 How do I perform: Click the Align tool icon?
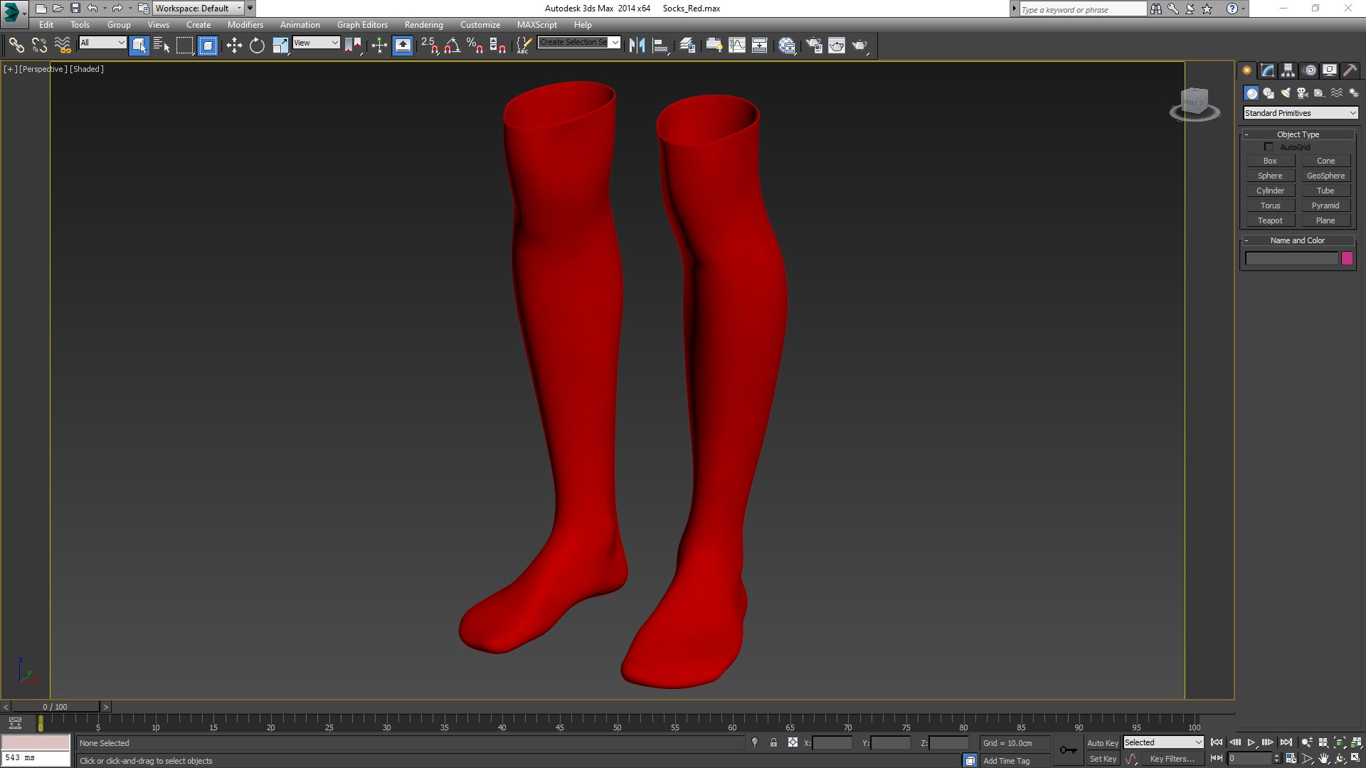pos(660,46)
